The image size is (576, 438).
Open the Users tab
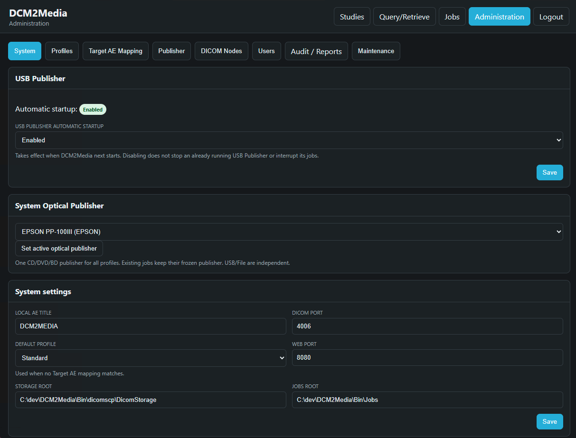click(266, 51)
